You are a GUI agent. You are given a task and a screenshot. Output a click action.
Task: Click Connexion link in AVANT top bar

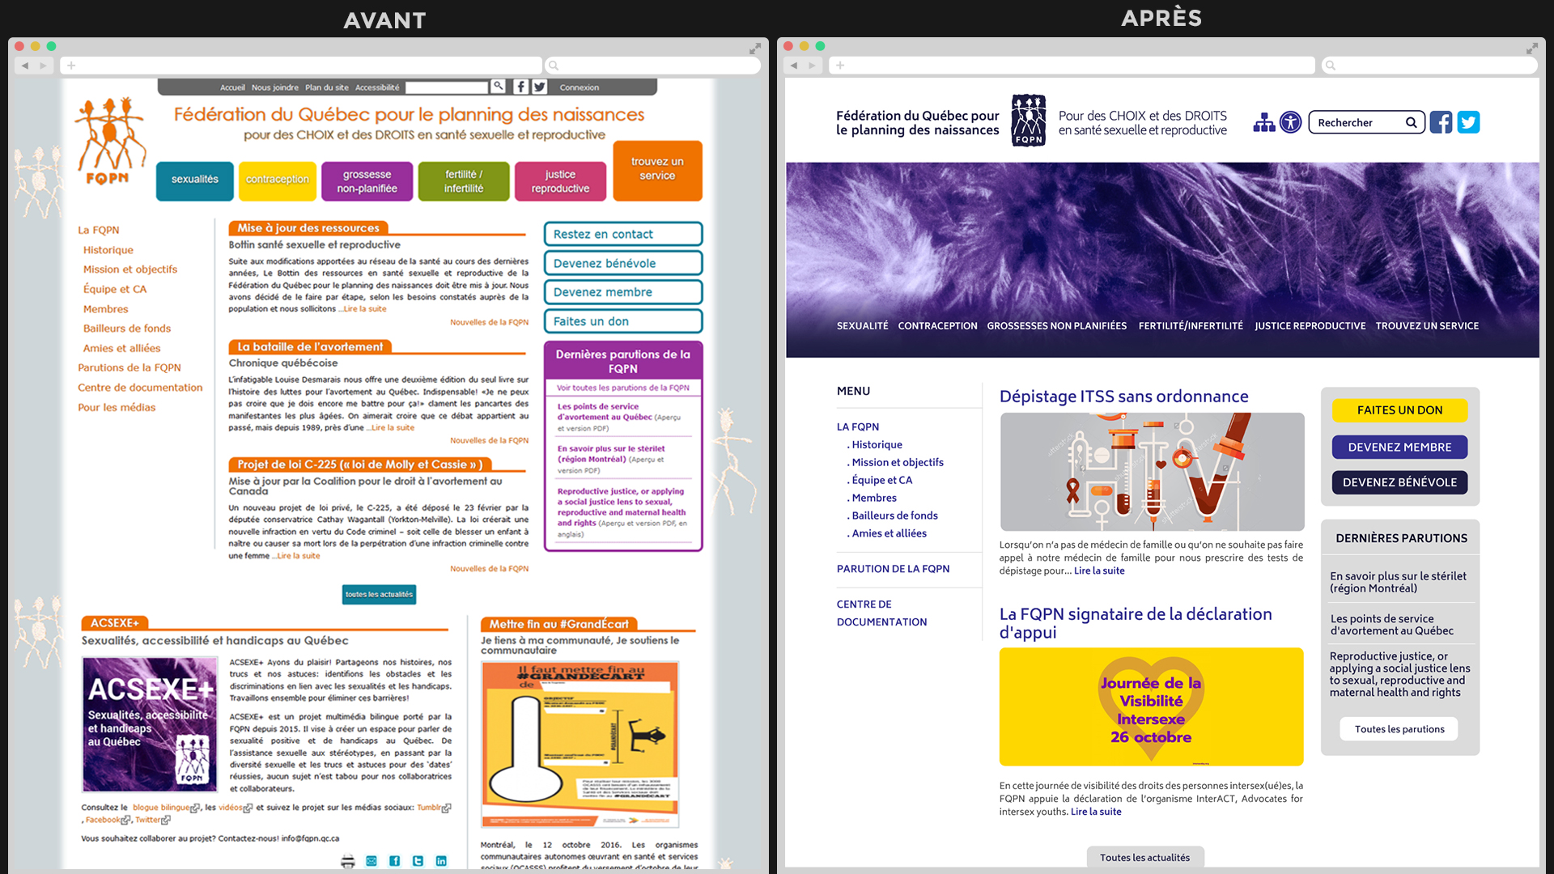pos(580,87)
